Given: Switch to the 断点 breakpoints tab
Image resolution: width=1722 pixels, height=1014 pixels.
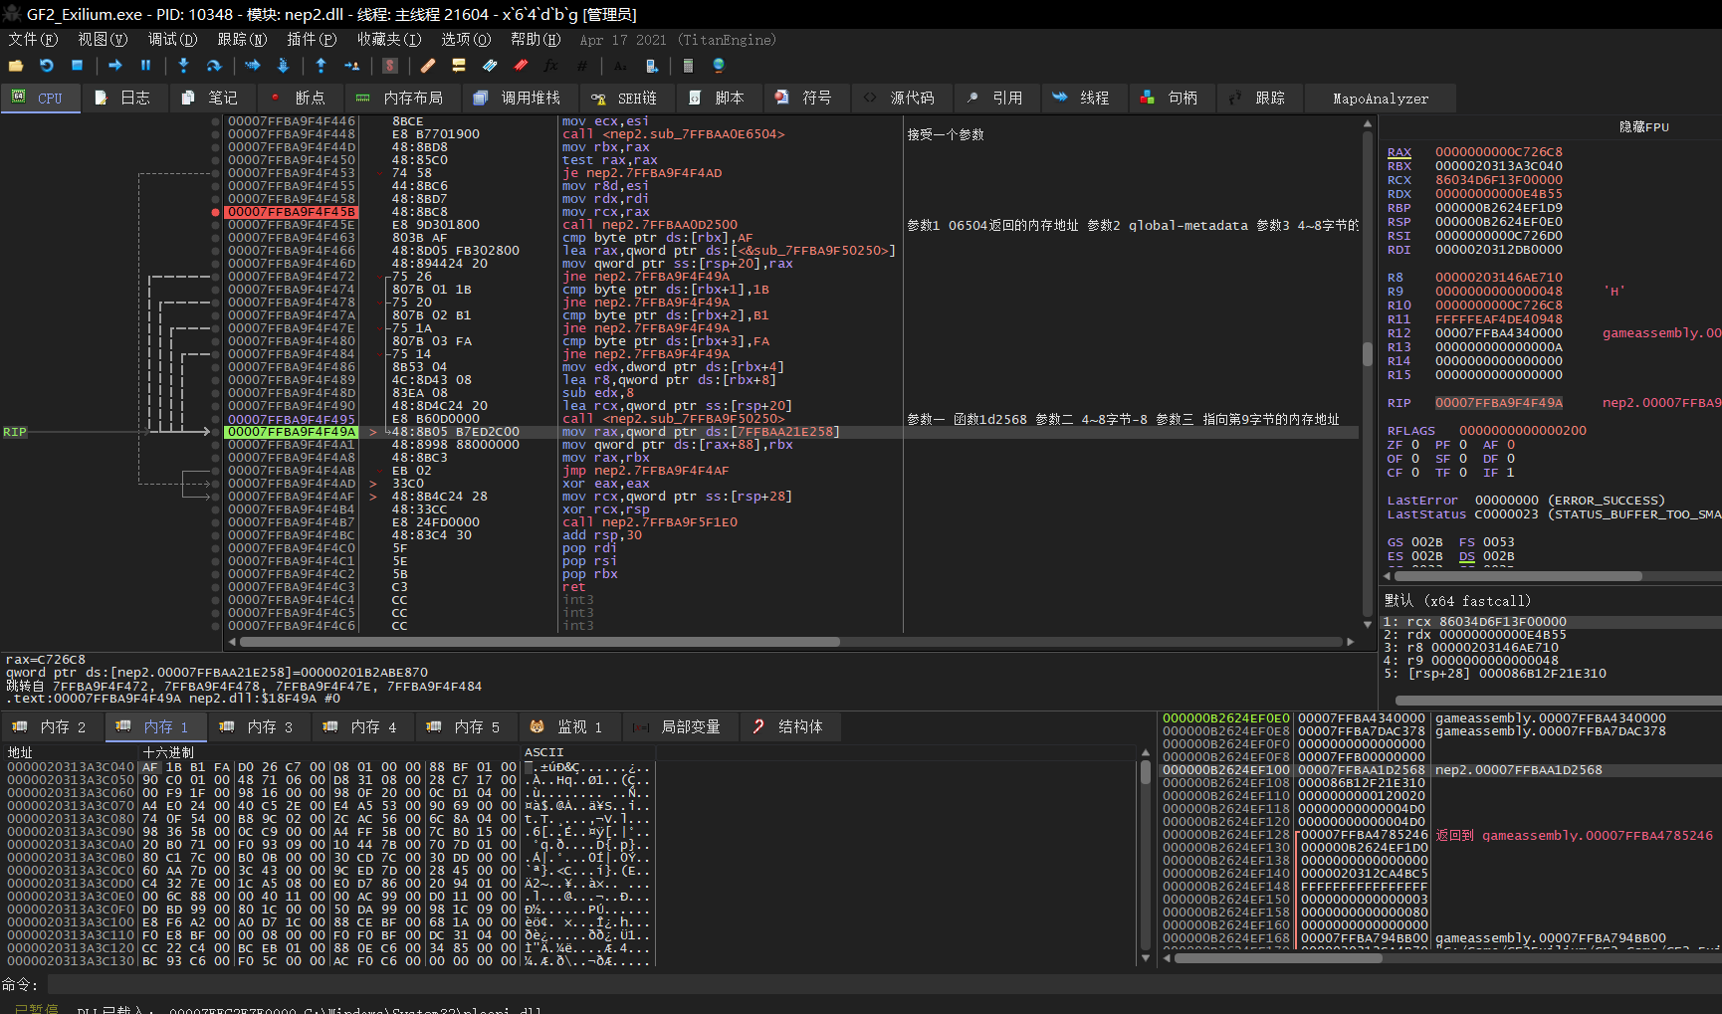Looking at the screenshot, I should click(299, 98).
